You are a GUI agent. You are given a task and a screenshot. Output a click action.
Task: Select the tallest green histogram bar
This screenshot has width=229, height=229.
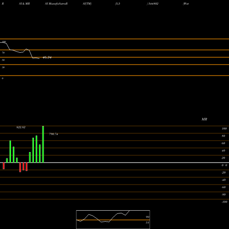43,144
